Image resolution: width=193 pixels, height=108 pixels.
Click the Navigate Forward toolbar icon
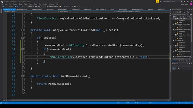click(x=7, y=7)
